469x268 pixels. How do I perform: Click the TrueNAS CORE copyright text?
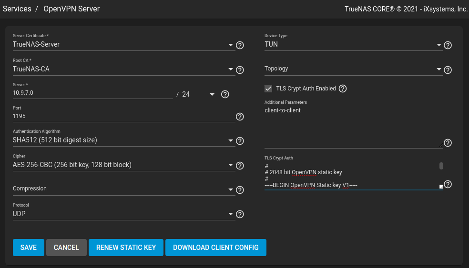pyautogui.click(x=406, y=9)
